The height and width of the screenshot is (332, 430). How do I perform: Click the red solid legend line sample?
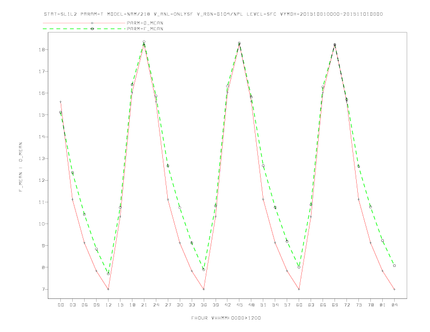coord(84,23)
